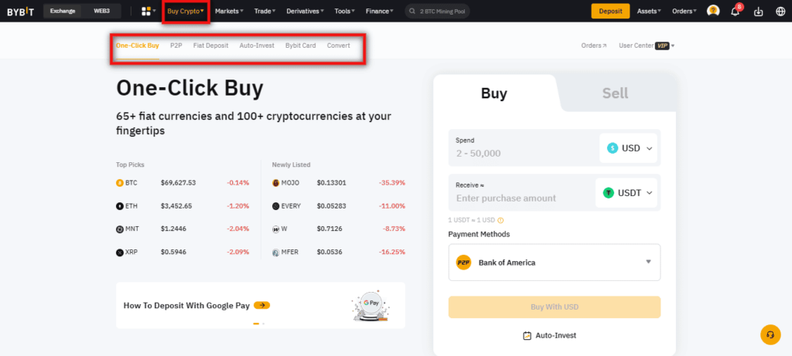Open the P2P tab
This screenshot has width=792, height=356.
point(176,46)
